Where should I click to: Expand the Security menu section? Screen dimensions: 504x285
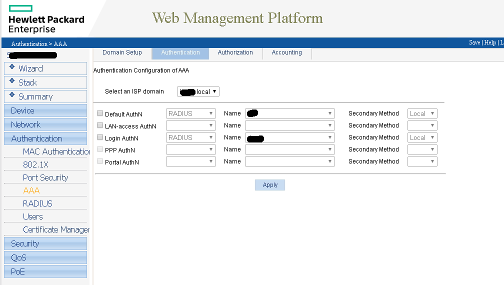(x=25, y=243)
